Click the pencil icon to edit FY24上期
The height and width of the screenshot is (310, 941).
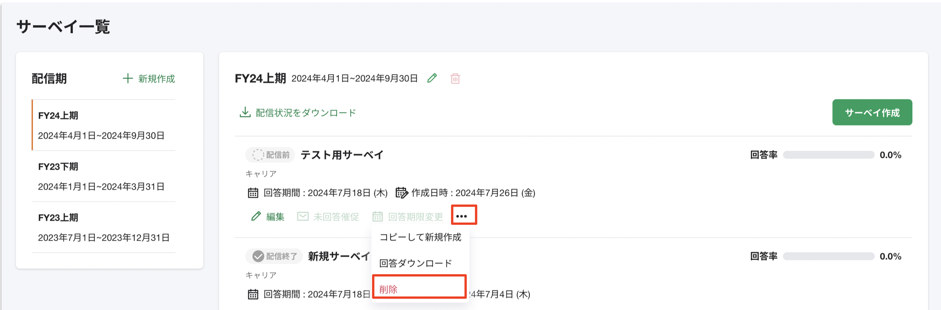tap(432, 78)
